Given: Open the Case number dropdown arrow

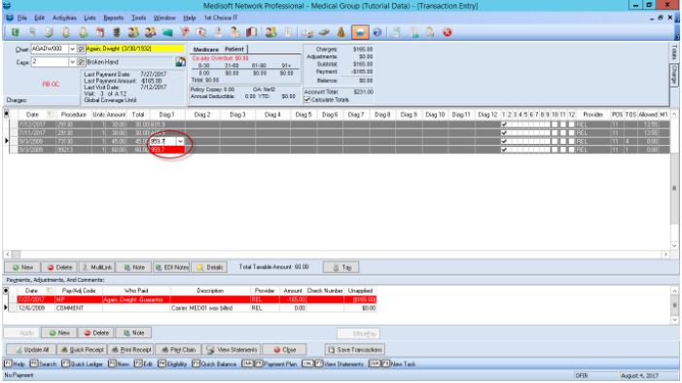Looking at the screenshot, I should coord(72,62).
